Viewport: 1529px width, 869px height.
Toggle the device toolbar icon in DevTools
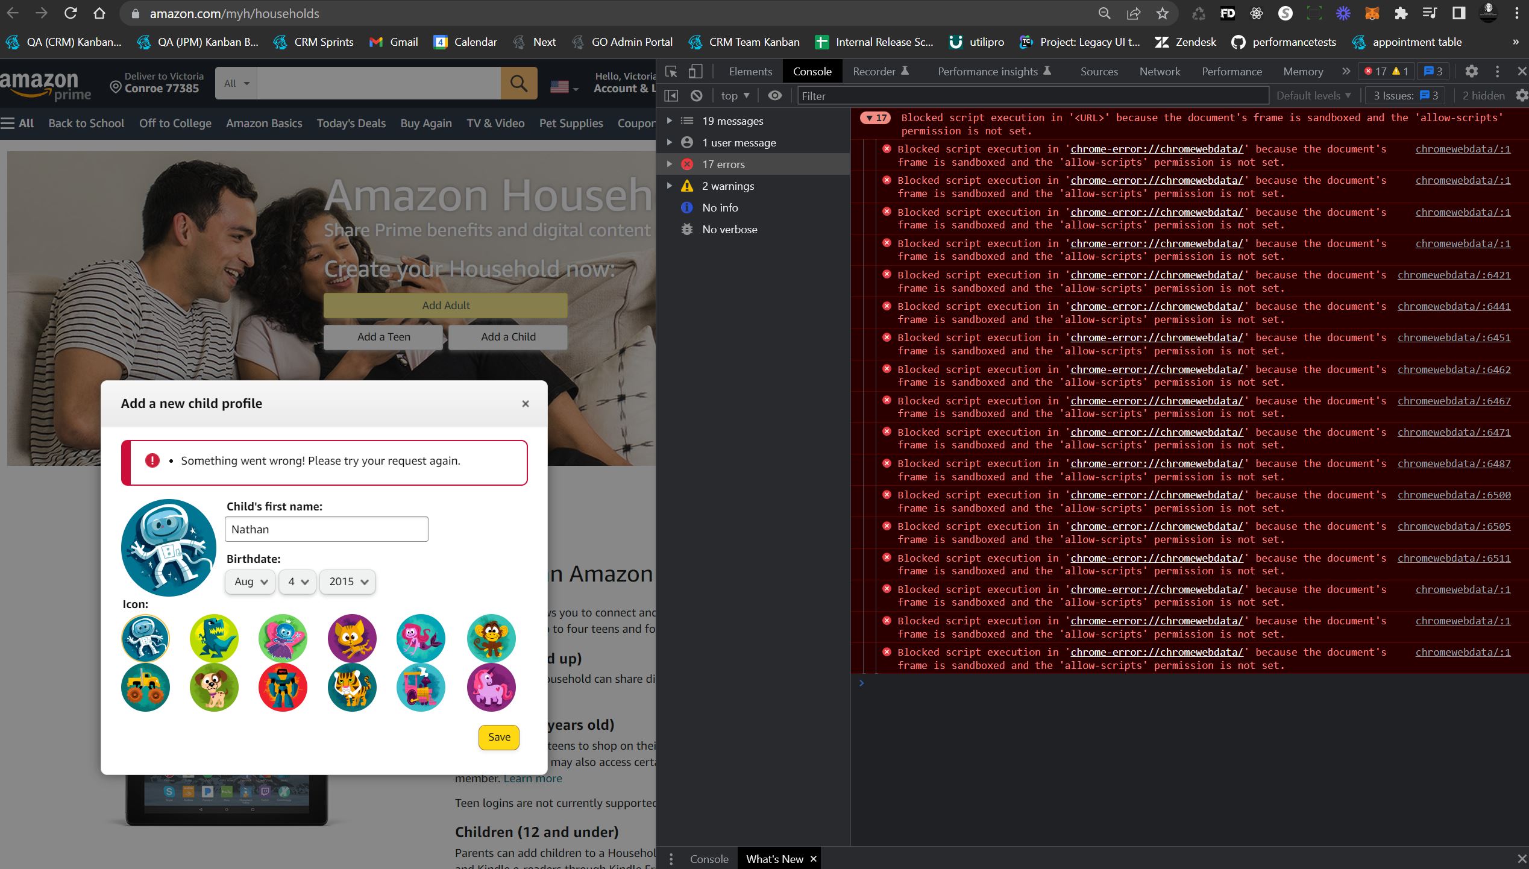click(695, 72)
